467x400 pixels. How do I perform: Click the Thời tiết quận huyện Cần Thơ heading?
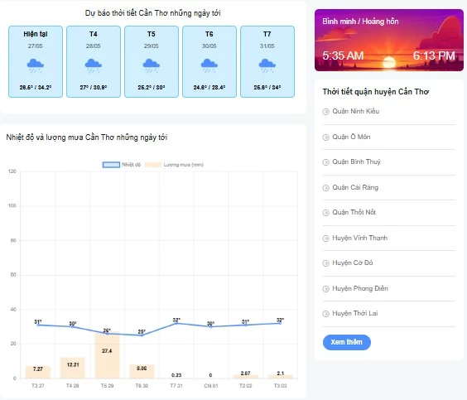point(376,92)
